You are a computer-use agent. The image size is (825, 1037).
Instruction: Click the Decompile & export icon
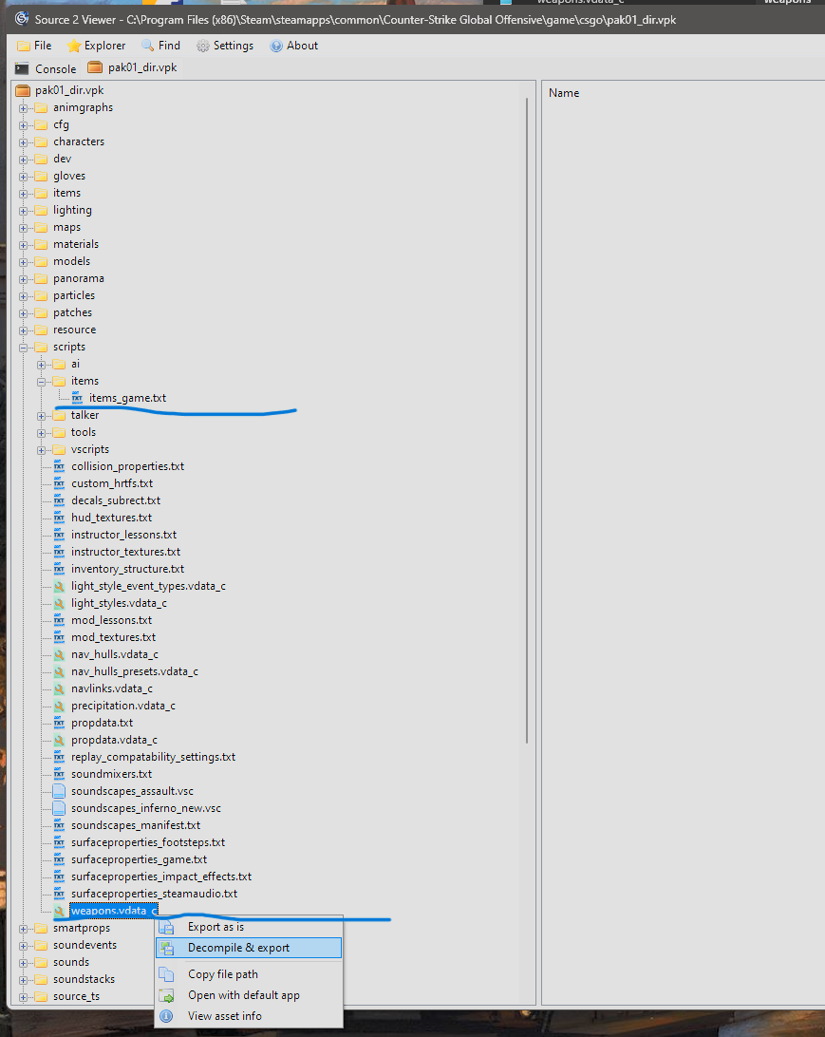coord(166,948)
